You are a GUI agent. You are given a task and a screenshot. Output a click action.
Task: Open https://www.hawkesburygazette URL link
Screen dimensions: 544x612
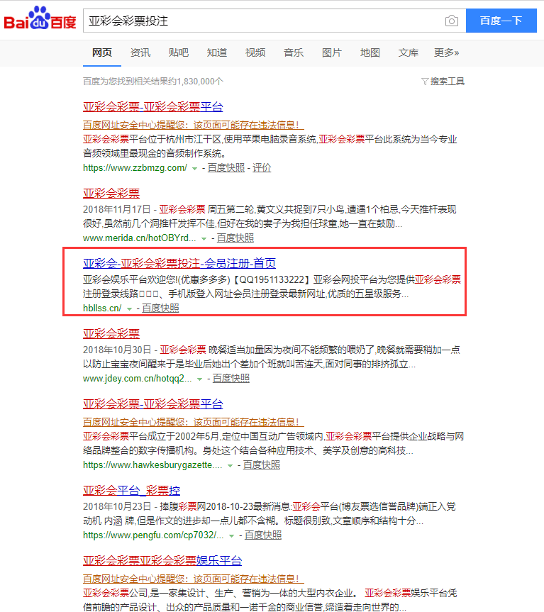pos(152,465)
